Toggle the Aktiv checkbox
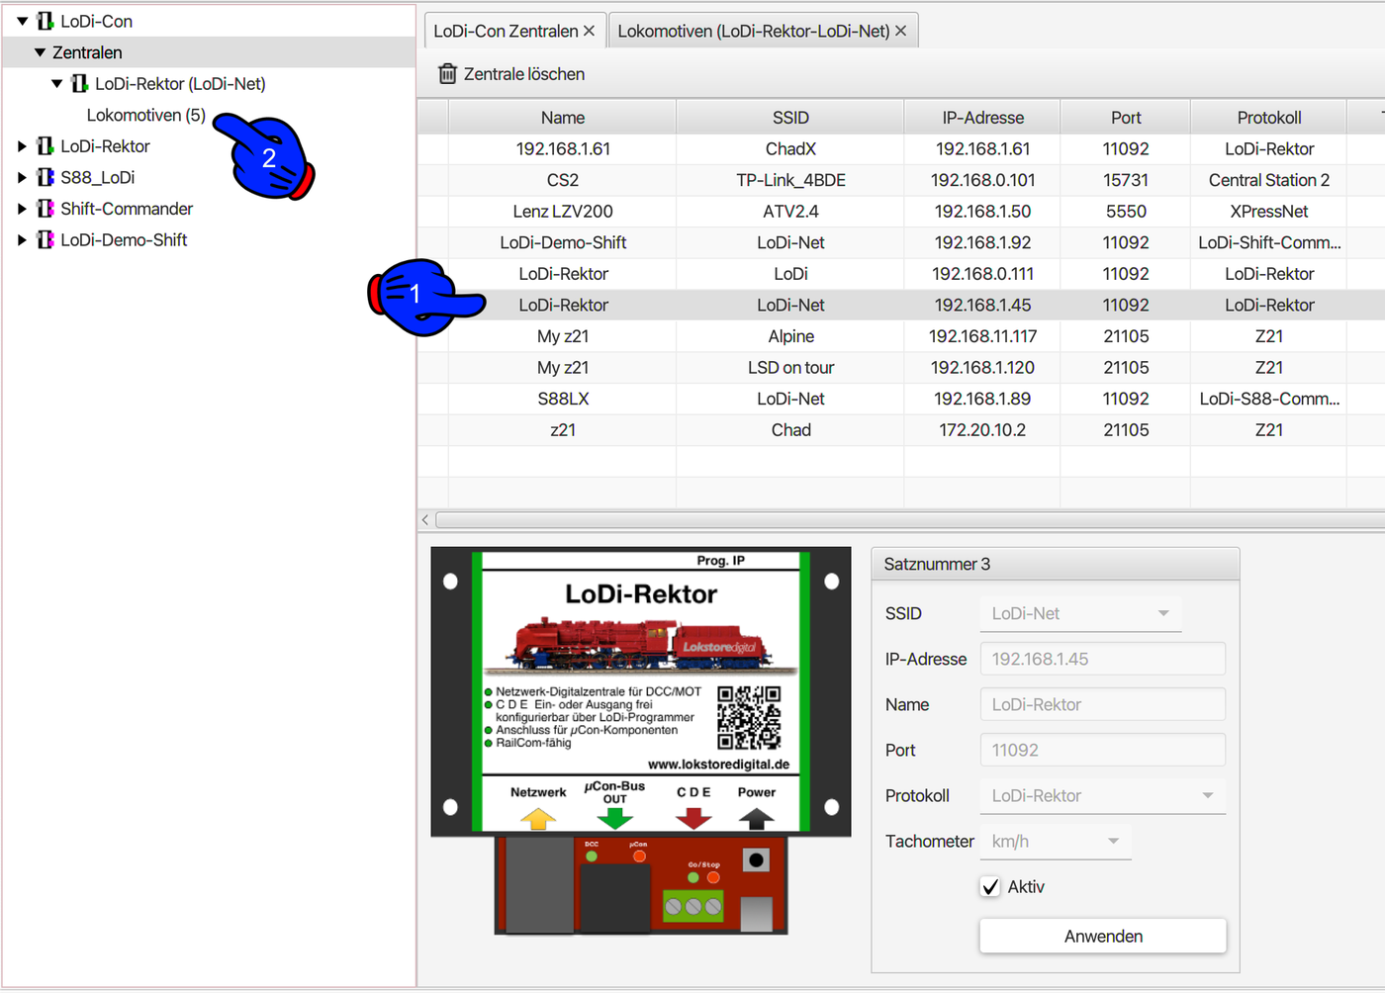Image resolution: width=1385 pixels, height=993 pixels. point(990,887)
